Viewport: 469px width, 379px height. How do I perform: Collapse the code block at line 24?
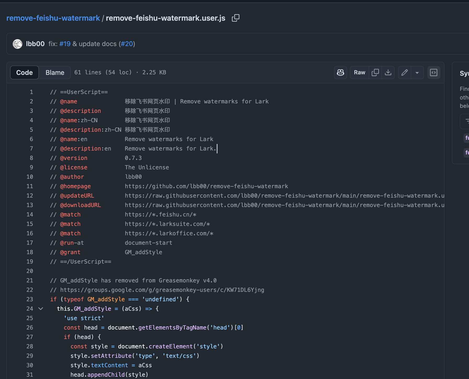point(41,309)
